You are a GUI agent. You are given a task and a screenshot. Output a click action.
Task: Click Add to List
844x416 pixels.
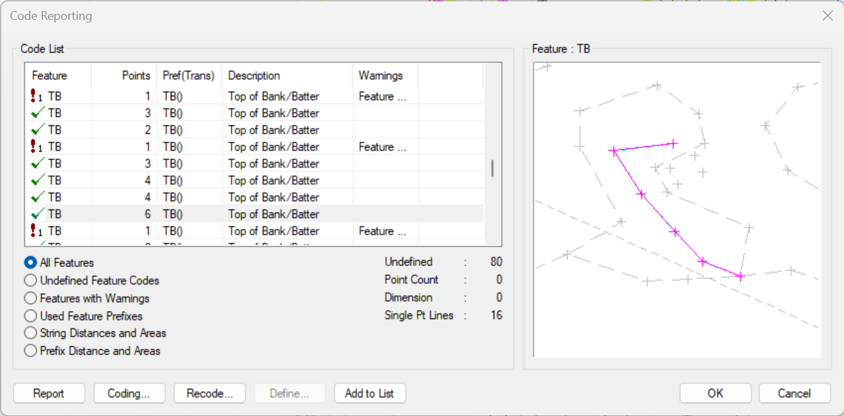click(370, 393)
